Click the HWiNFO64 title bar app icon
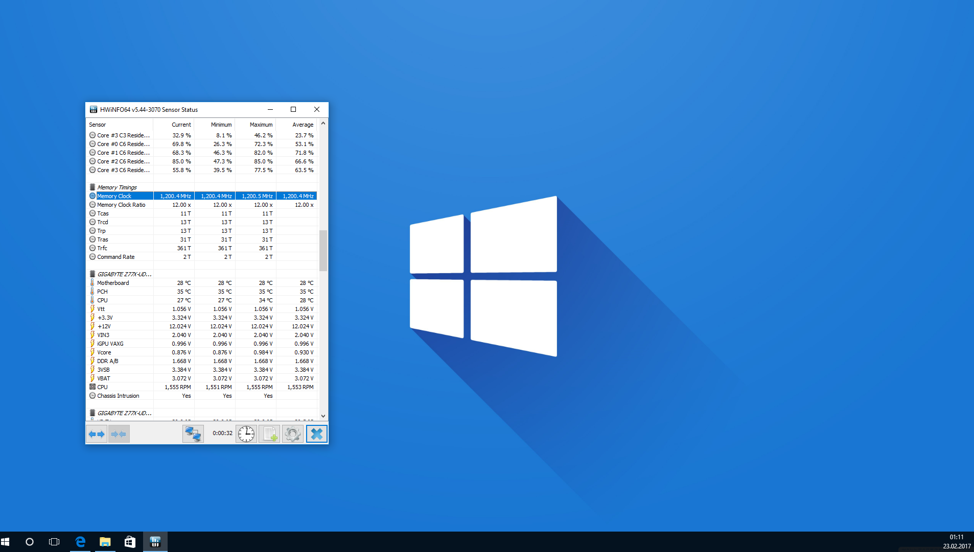 point(94,109)
